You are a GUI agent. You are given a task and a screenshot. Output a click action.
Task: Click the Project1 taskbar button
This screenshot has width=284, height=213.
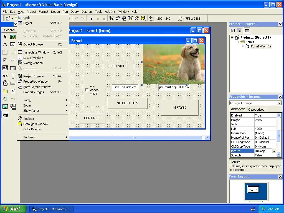[x=52, y=209]
